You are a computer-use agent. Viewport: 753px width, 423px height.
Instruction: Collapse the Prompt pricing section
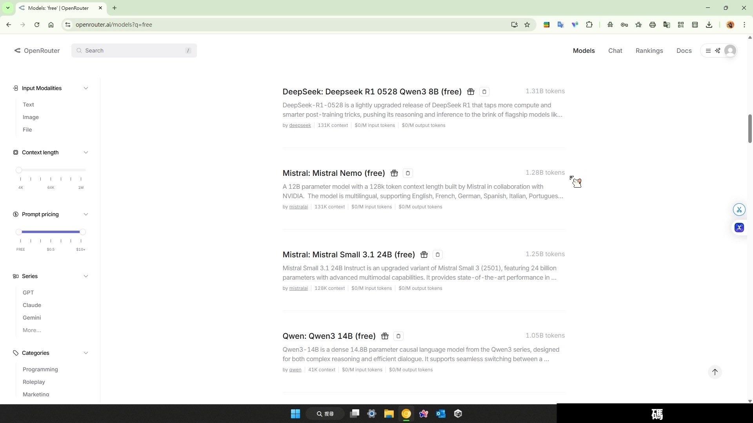click(85, 214)
